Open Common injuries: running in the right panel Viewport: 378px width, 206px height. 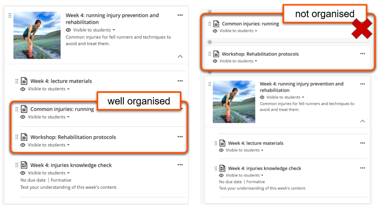(250, 24)
